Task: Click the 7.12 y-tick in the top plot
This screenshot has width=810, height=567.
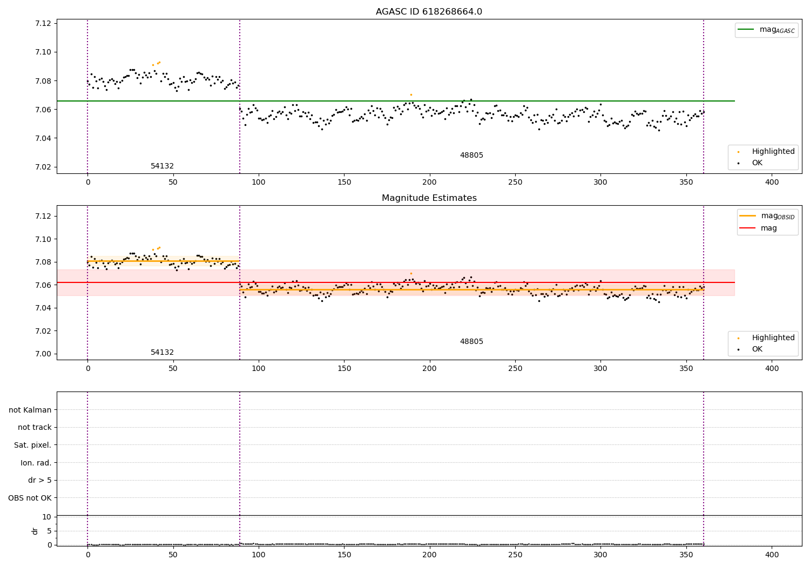Action: tap(42, 23)
